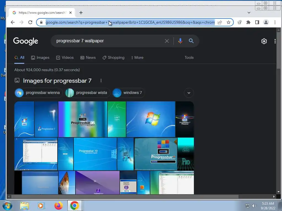Viewport: 282px width, 211px height.
Task: Reload the current page
Action: (30, 22)
